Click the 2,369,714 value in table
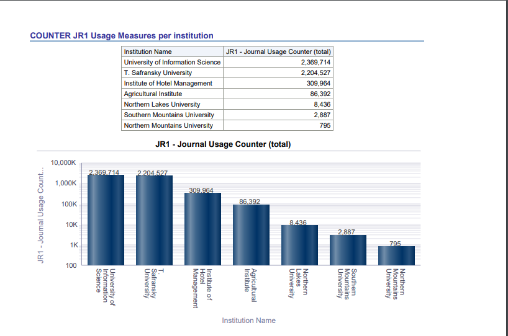Screen dimensions: 508x336 coord(315,62)
